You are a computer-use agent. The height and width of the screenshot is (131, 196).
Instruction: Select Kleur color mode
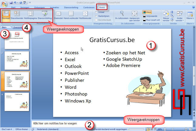coord(147,12)
